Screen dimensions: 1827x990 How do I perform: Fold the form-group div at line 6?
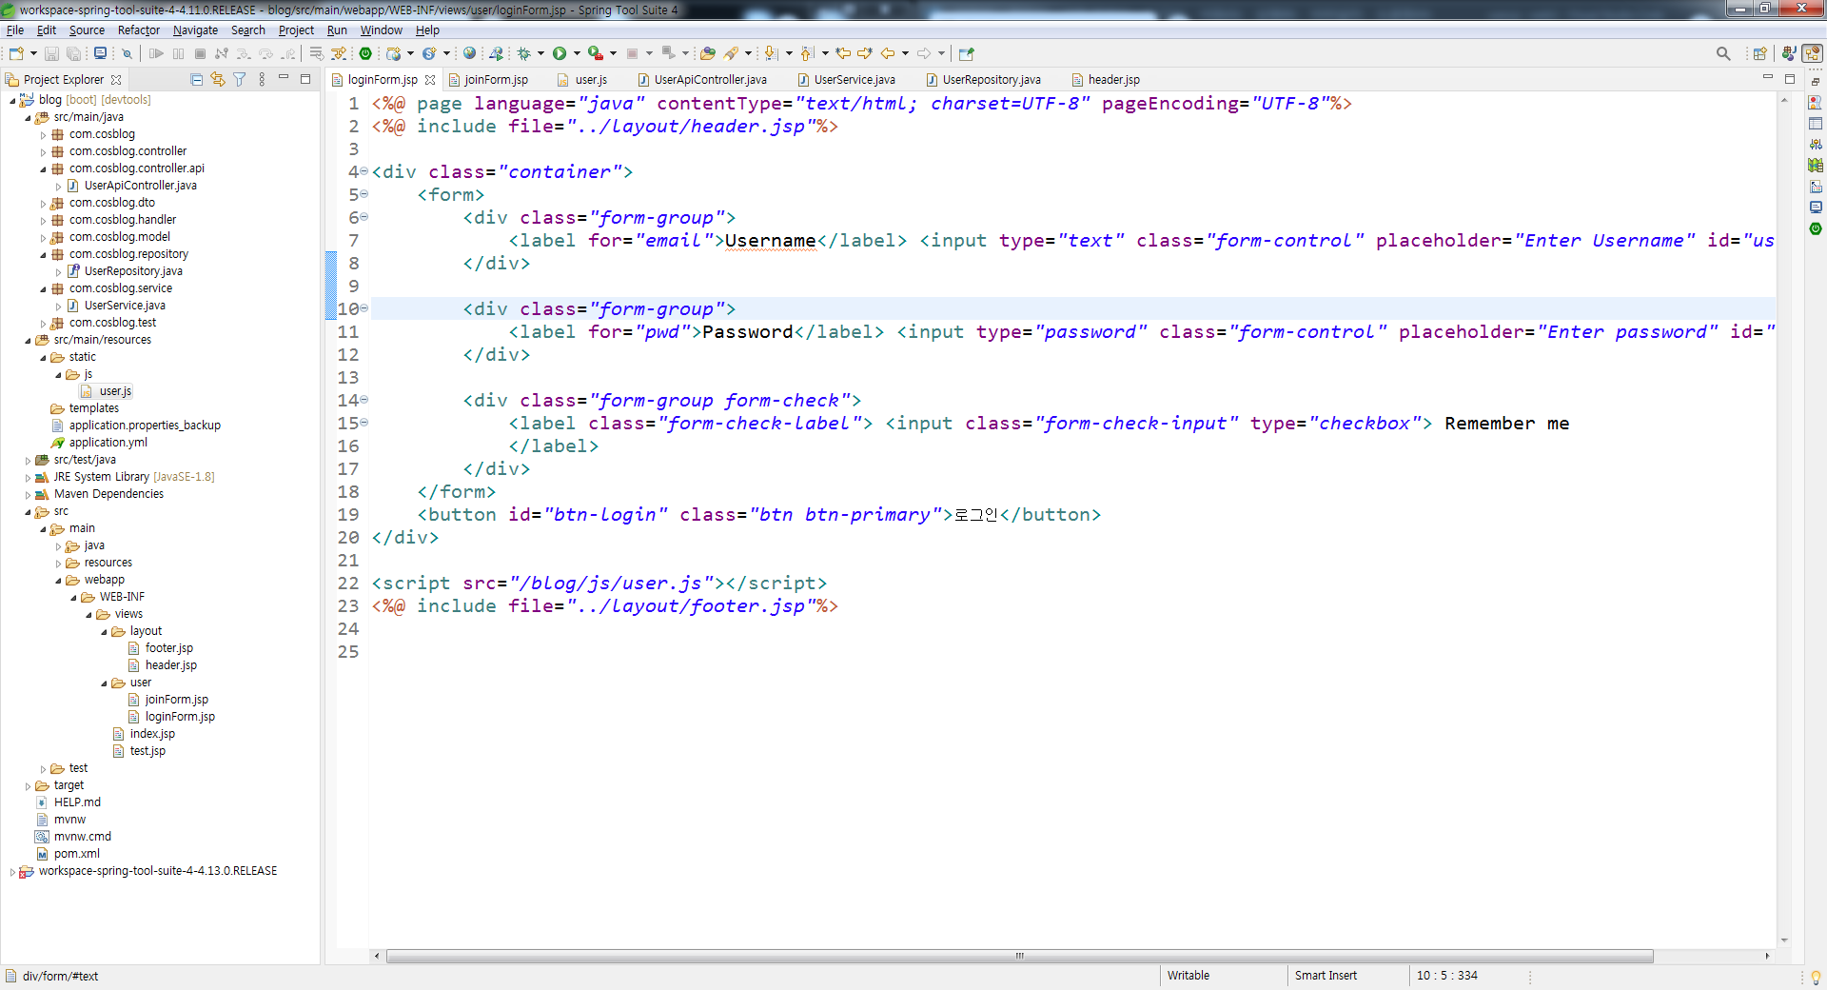[x=363, y=217]
